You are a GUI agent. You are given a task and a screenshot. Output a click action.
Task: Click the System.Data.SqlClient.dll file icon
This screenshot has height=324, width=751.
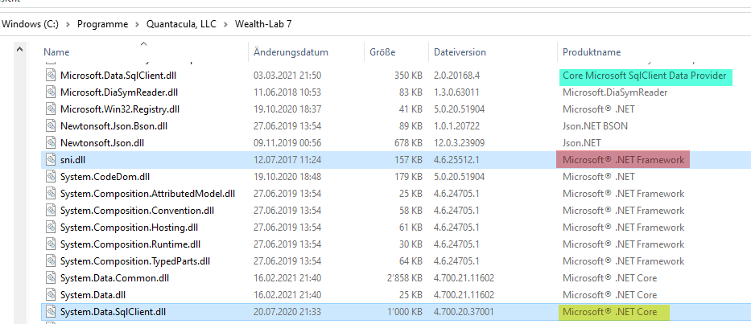pyautogui.click(x=52, y=312)
